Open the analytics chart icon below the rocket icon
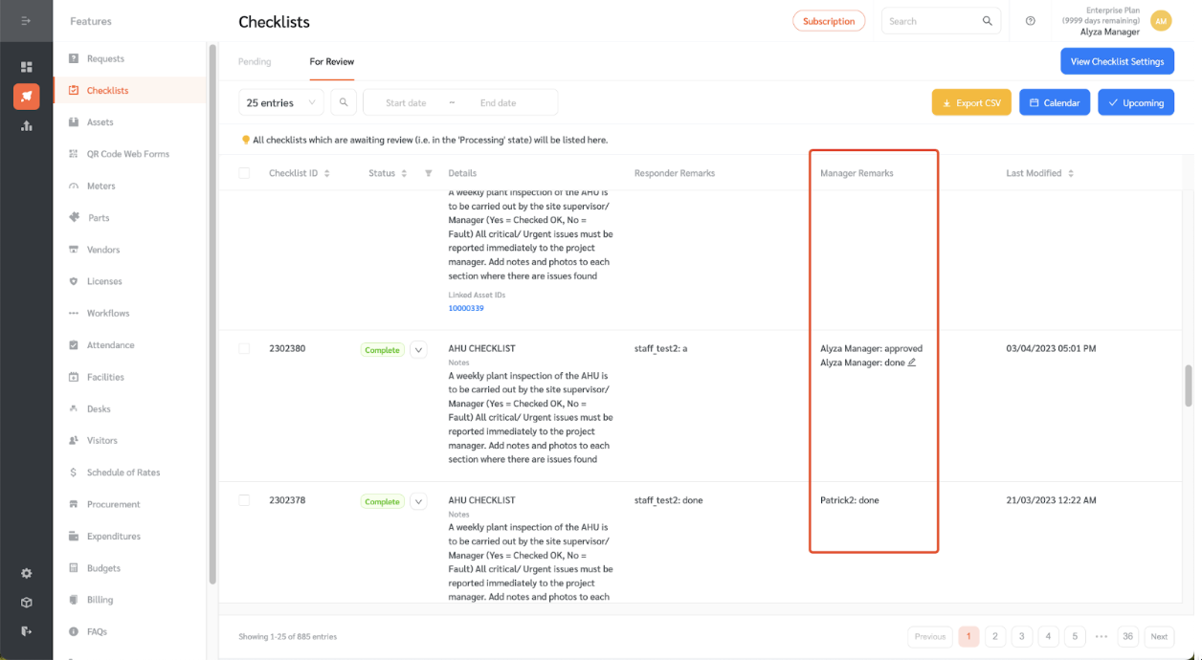Viewport: 1202px width, 660px height. pos(26,125)
